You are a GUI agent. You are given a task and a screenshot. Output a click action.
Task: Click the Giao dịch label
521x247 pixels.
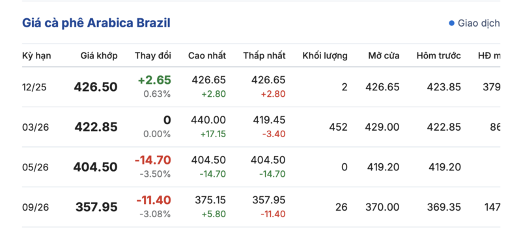click(479, 23)
